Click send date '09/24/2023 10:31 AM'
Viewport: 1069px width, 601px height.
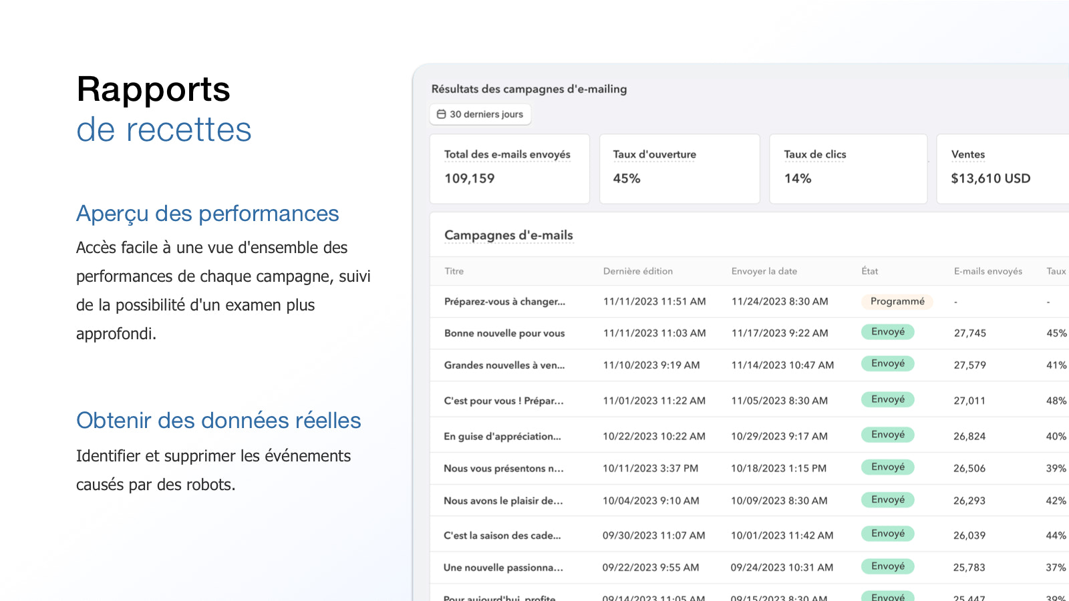pyautogui.click(x=782, y=568)
